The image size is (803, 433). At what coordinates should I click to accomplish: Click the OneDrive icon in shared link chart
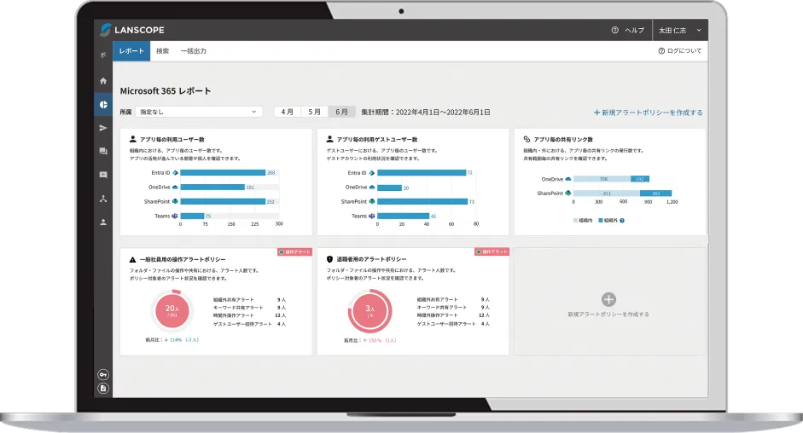(568, 179)
